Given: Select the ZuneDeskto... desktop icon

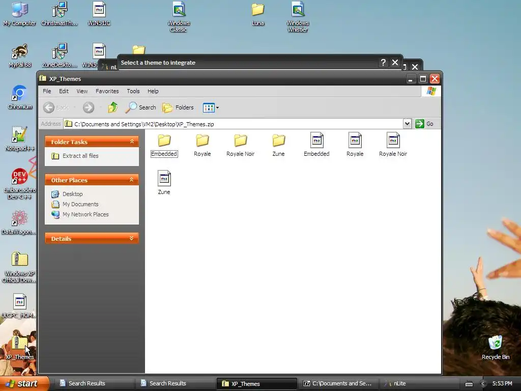Looking at the screenshot, I should [60, 56].
